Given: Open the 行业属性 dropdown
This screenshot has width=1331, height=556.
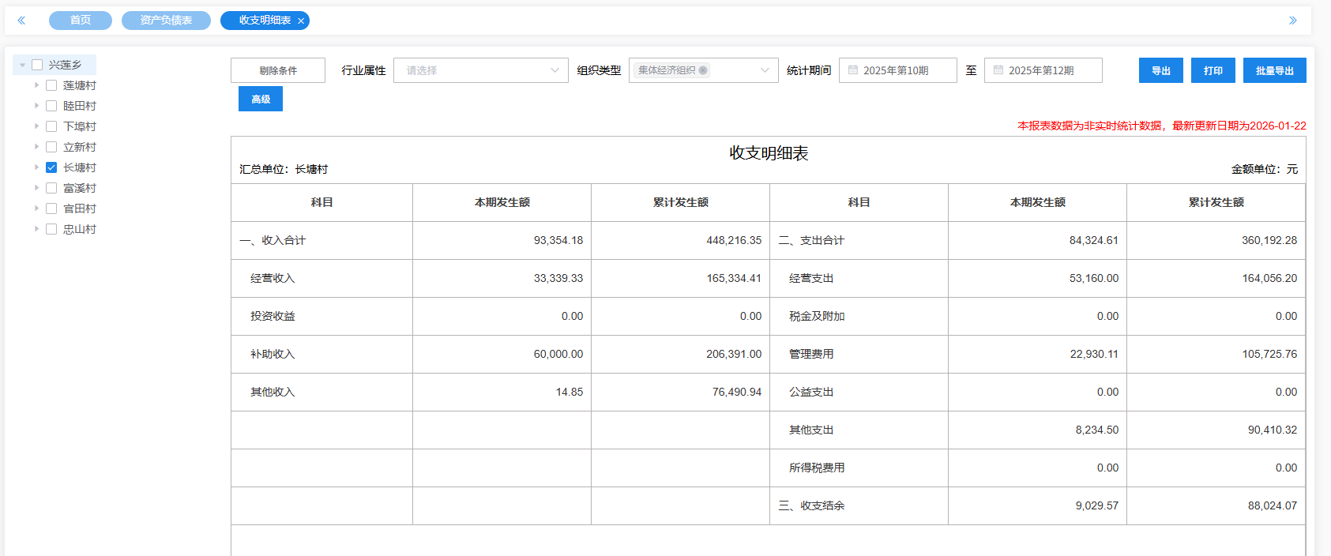Looking at the screenshot, I should tap(480, 70).
